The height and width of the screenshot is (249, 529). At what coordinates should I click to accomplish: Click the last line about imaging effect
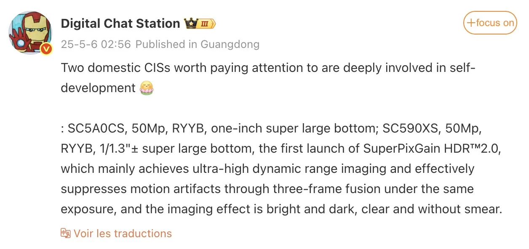[282, 209]
